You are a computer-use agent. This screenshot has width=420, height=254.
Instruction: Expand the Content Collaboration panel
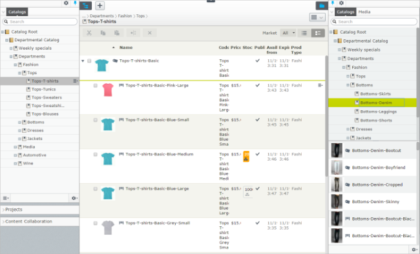[x=40, y=221]
